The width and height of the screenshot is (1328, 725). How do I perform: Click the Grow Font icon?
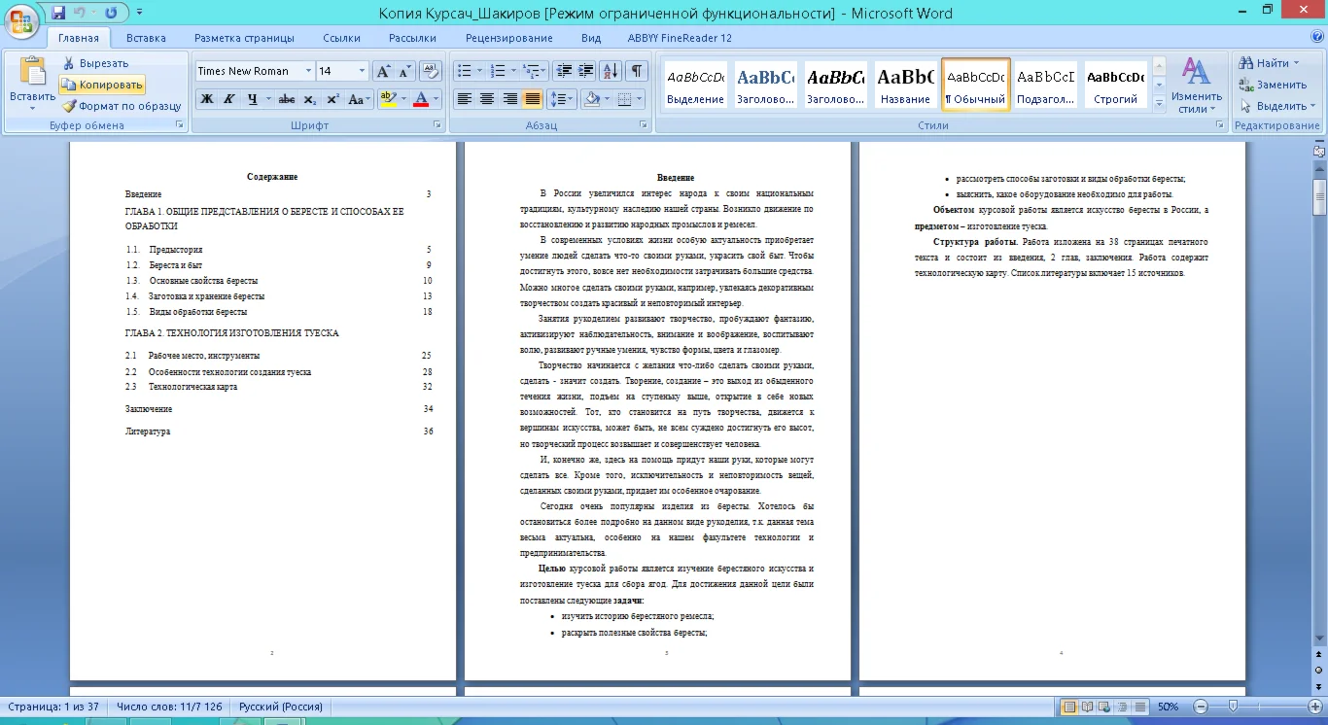tap(383, 71)
